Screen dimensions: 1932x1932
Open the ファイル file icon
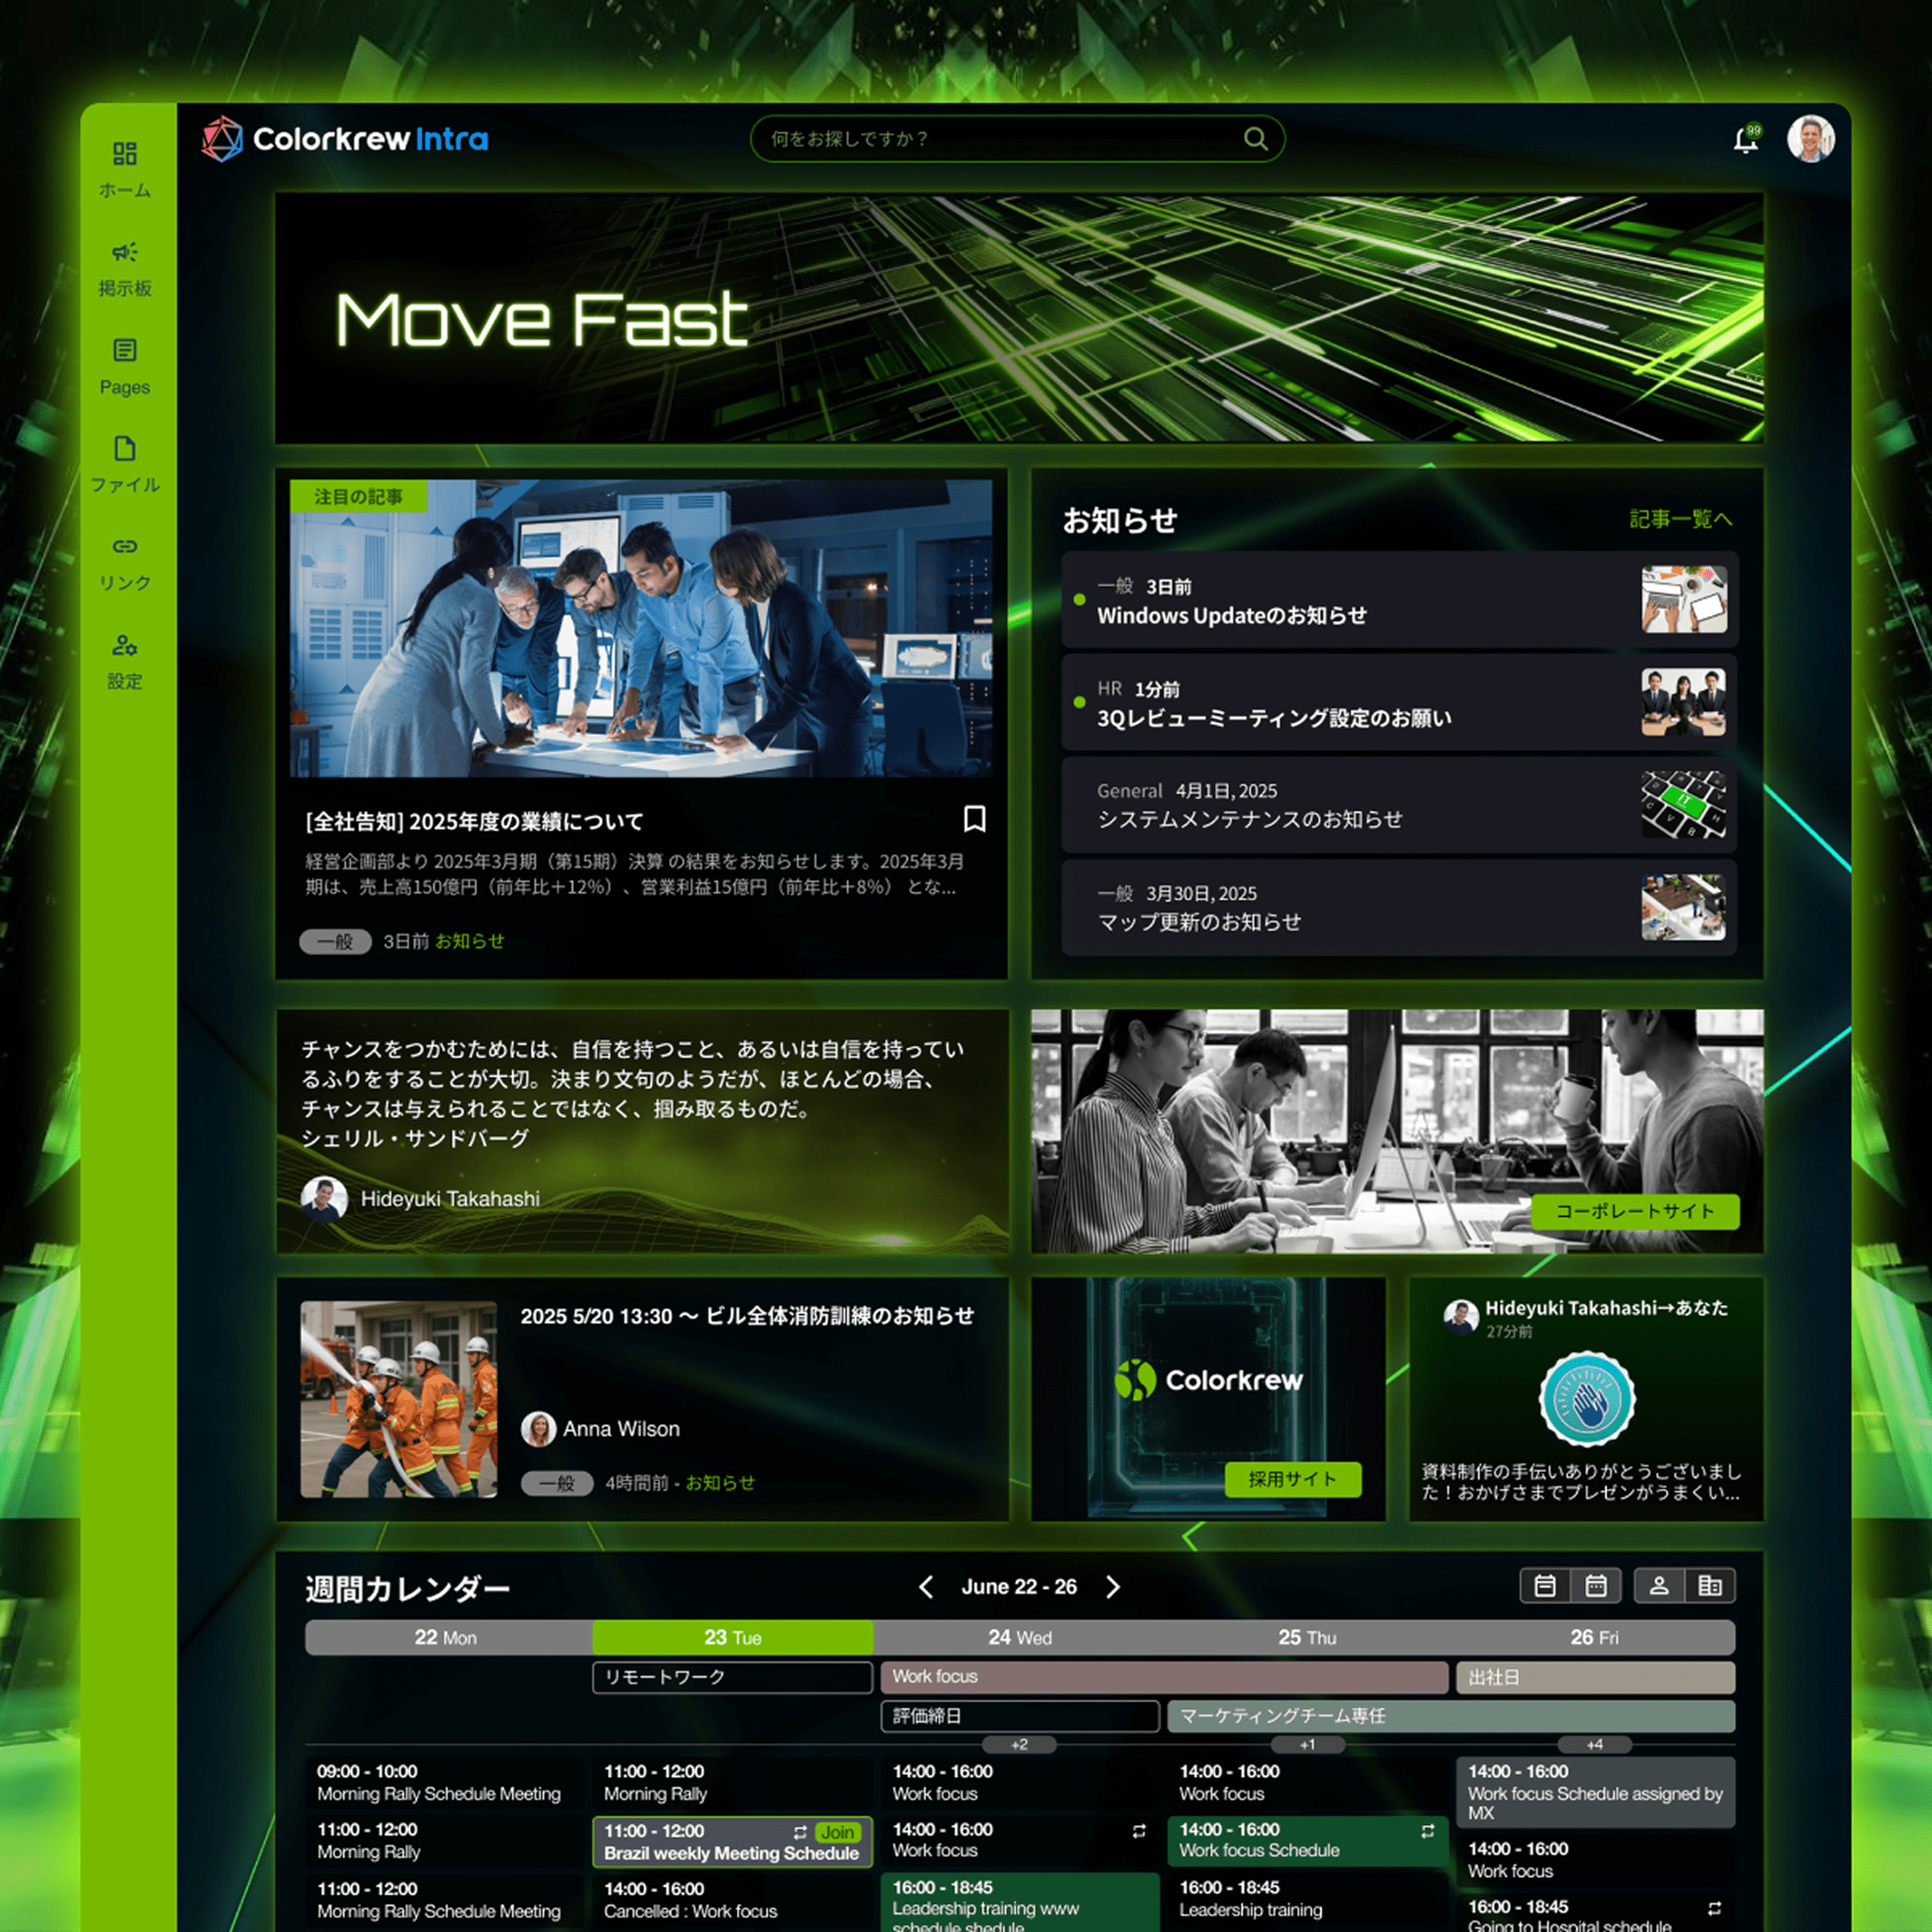(x=124, y=449)
